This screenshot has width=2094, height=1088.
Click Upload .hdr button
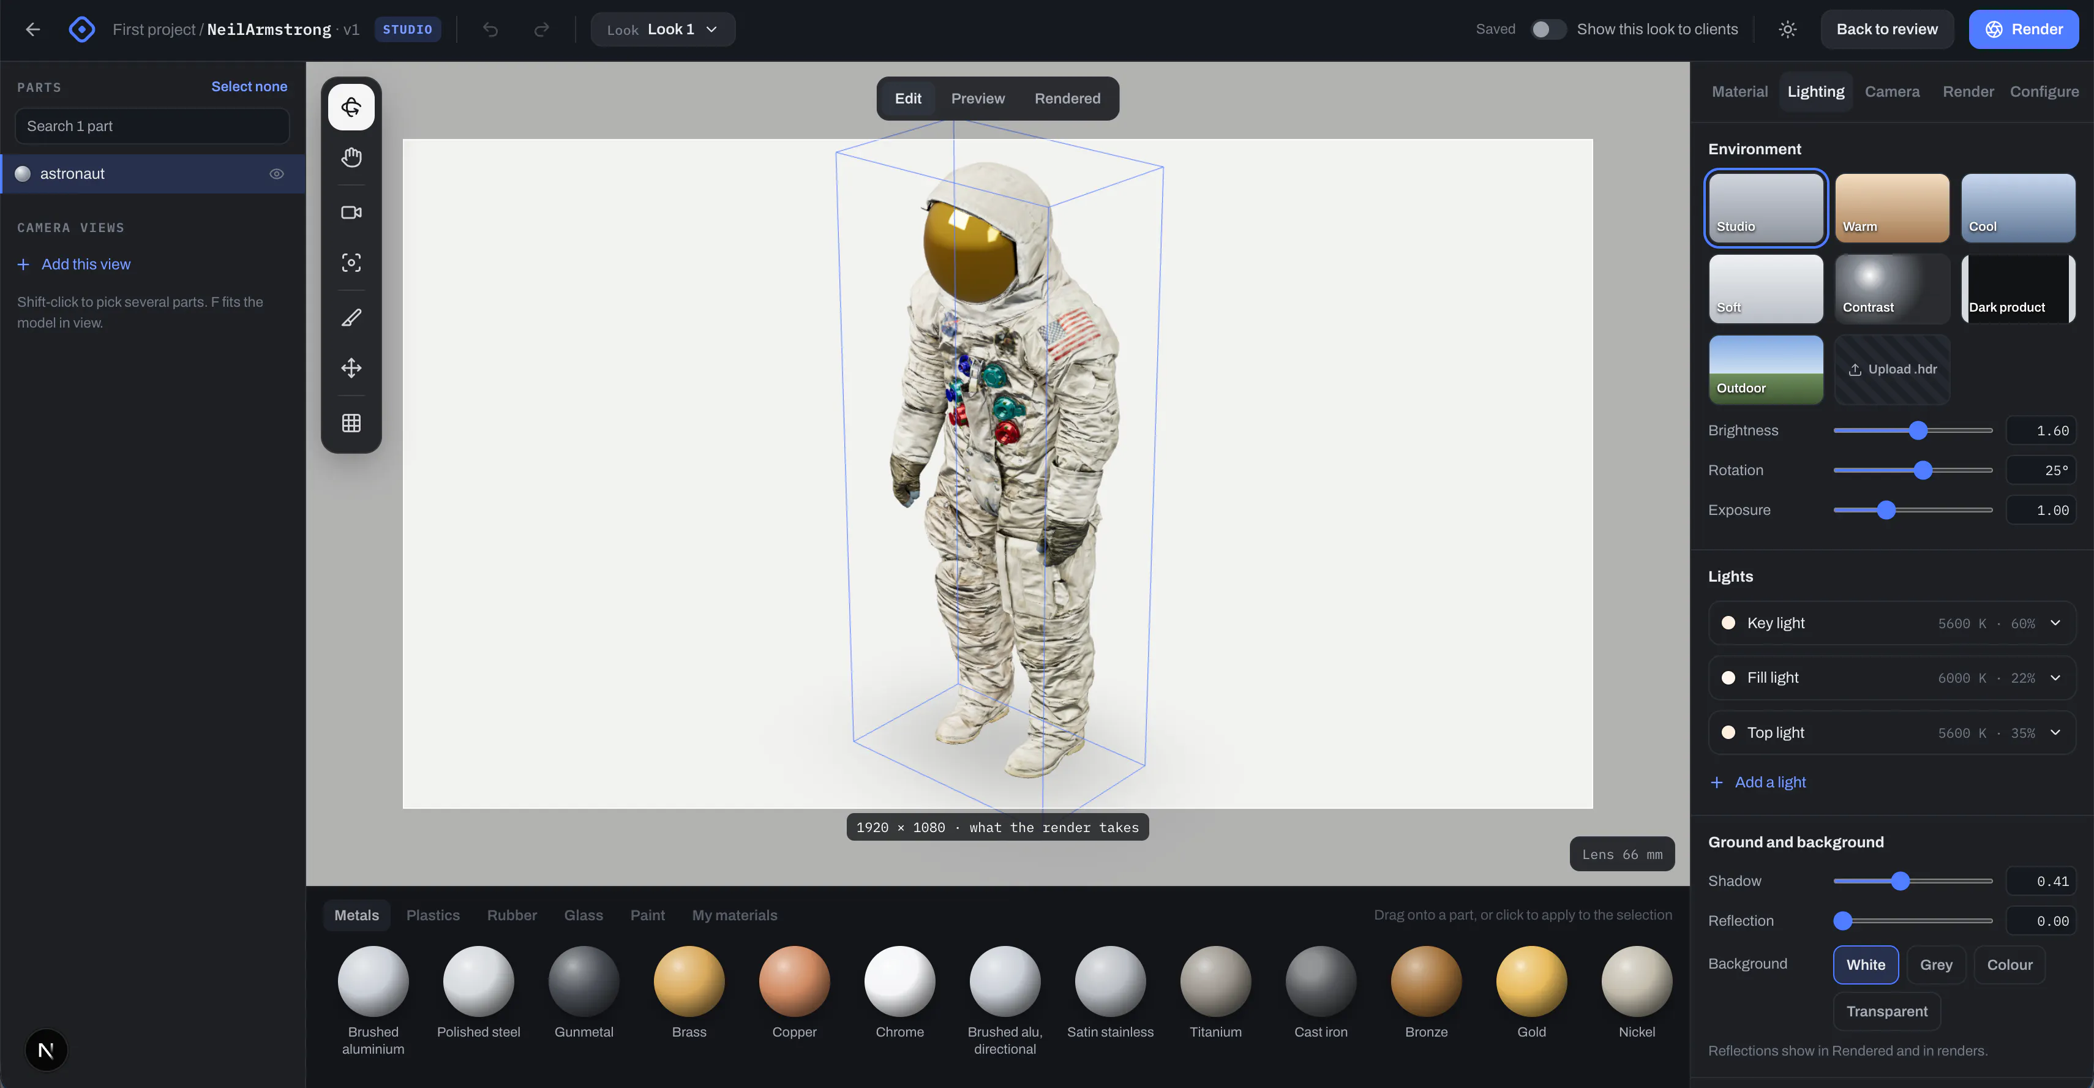point(1891,369)
